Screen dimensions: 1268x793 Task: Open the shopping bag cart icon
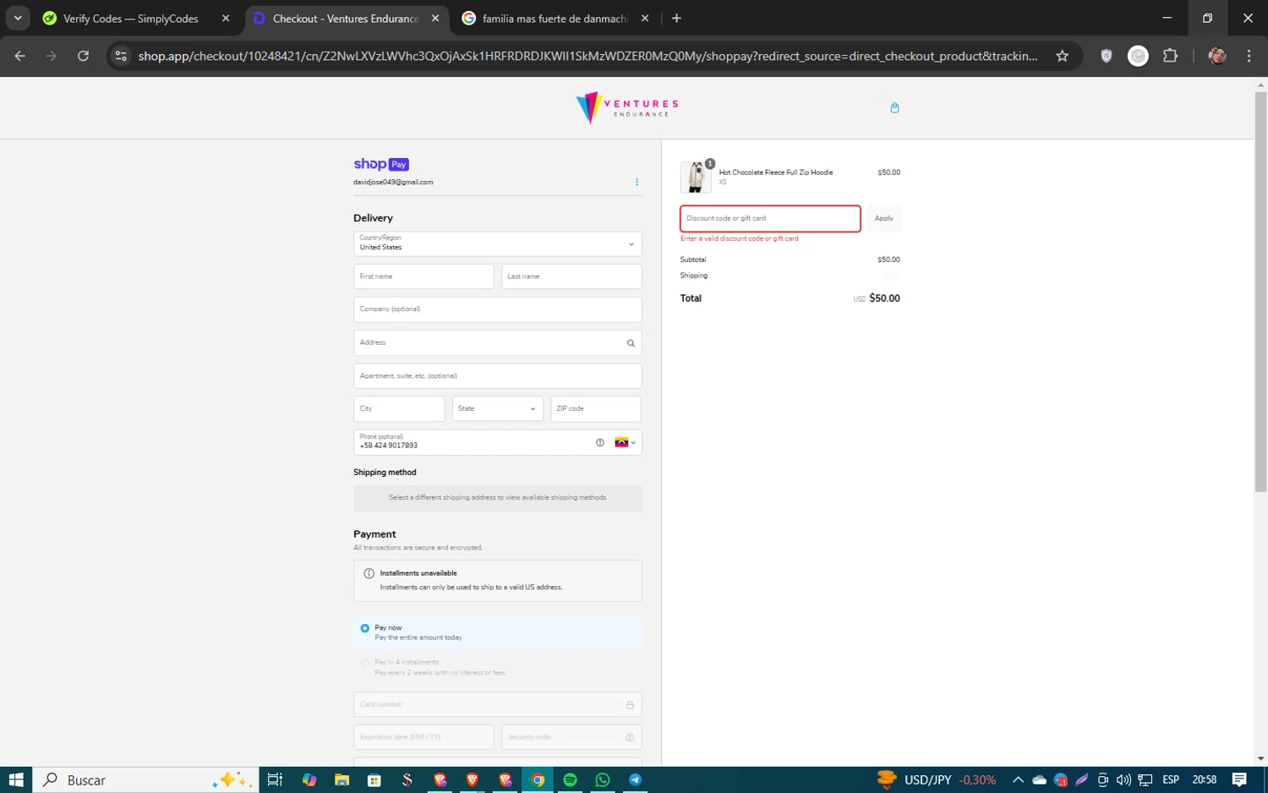point(894,107)
